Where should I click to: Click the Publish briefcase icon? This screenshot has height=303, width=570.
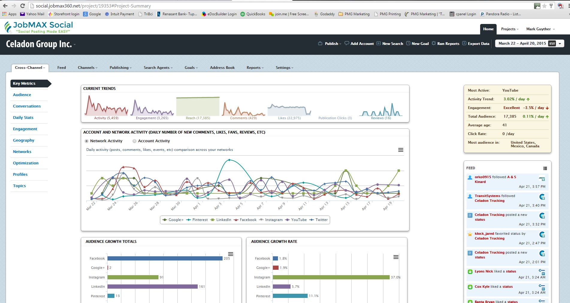coord(320,43)
